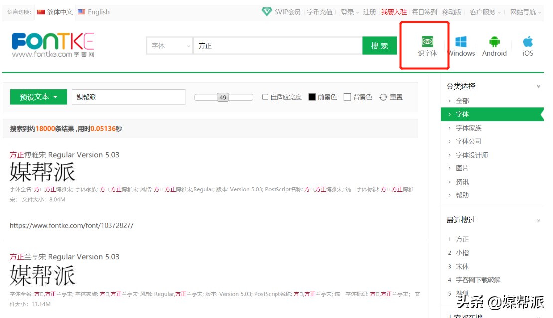Open the iOS apple icon
This screenshot has height=318, width=553.
(x=528, y=42)
